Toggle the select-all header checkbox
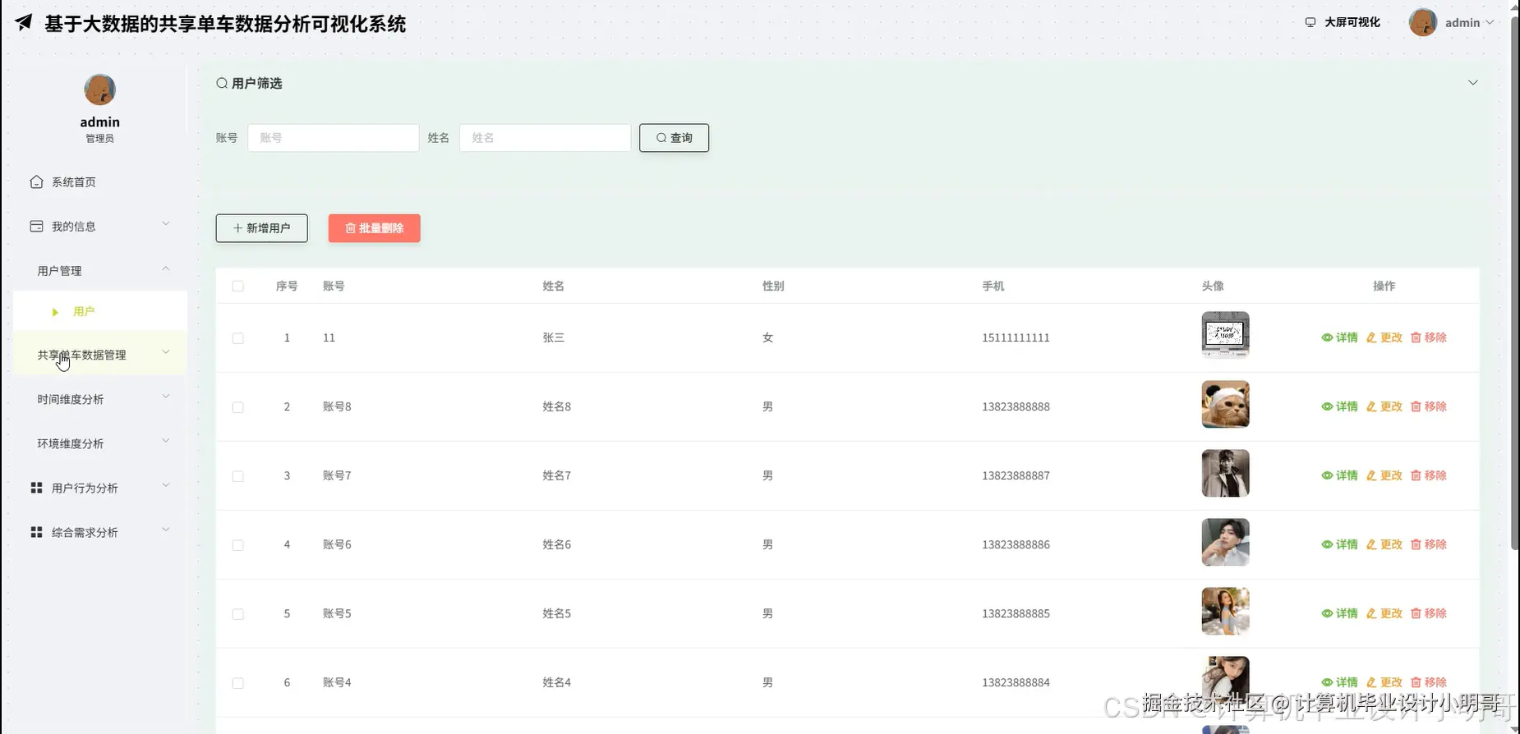Screen dimensions: 1520x734 click(237, 286)
